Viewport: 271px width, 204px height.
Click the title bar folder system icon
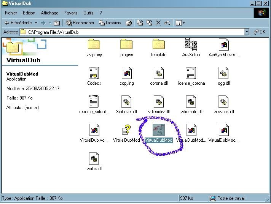(5, 3)
